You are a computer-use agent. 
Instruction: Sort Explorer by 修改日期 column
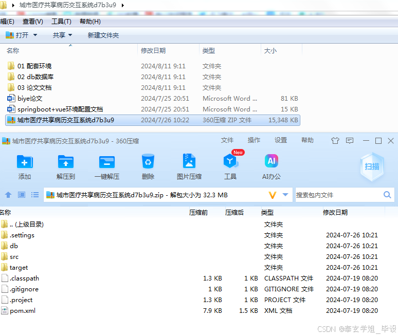[153, 51]
